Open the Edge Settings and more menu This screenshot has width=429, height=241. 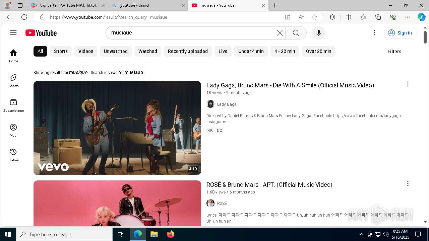(x=408, y=17)
